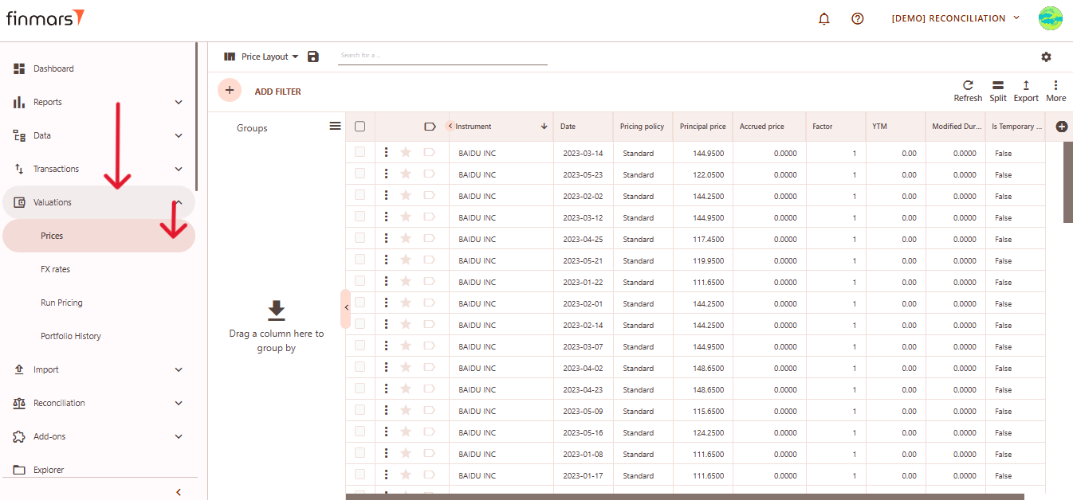Screen dimensions: 1073x500
Task: Click the label icon on 2023-01-08 row
Action: tap(429, 454)
